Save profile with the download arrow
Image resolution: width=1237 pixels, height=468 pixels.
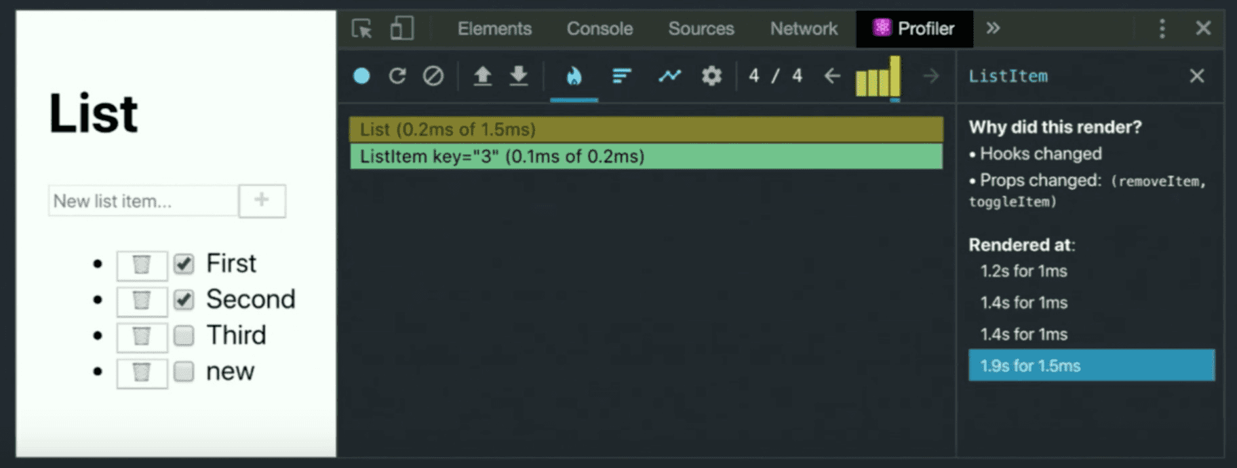click(x=519, y=76)
